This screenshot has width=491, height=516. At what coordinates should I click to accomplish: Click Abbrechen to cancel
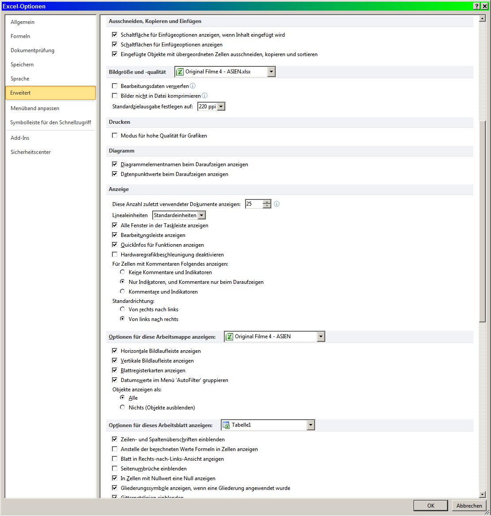[469, 506]
